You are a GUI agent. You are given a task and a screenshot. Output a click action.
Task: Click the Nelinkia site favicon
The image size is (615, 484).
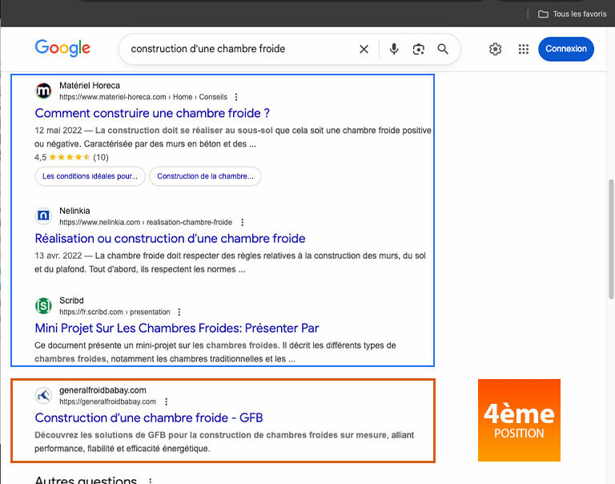coord(43,216)
